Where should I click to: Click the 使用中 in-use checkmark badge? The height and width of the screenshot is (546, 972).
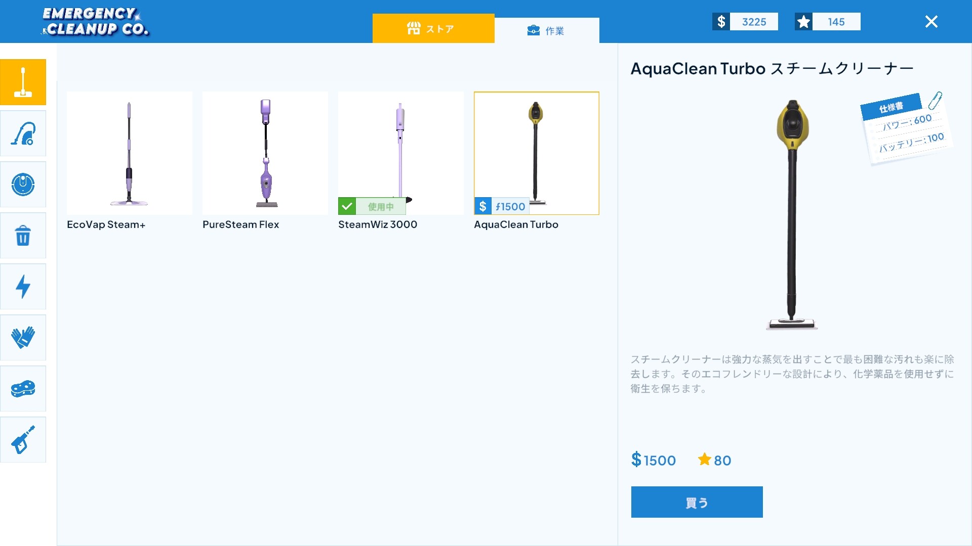click(372, 206)
